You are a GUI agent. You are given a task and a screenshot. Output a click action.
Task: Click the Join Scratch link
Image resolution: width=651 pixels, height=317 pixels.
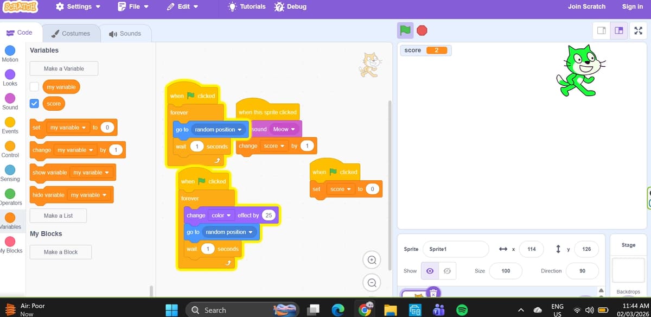click(586, 7)
